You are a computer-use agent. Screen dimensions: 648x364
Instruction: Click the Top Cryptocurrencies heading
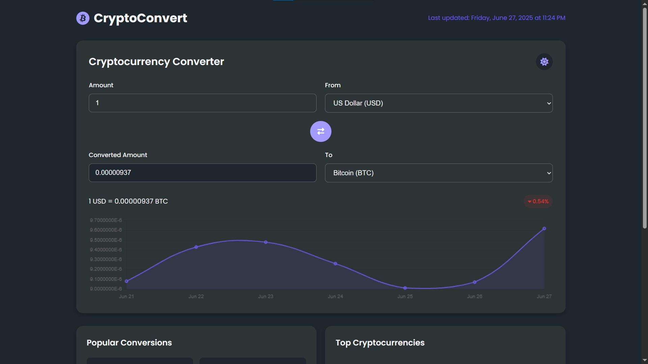click(380, 343)
